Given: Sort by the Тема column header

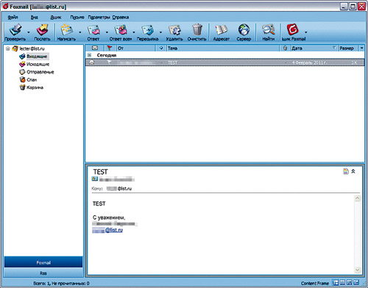Looking at the screenshot, I should click(x=223, y=48).
